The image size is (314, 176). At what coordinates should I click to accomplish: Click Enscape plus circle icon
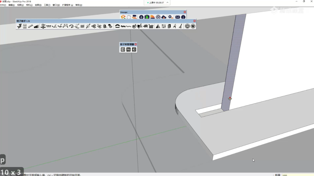(x=141, y=17)
